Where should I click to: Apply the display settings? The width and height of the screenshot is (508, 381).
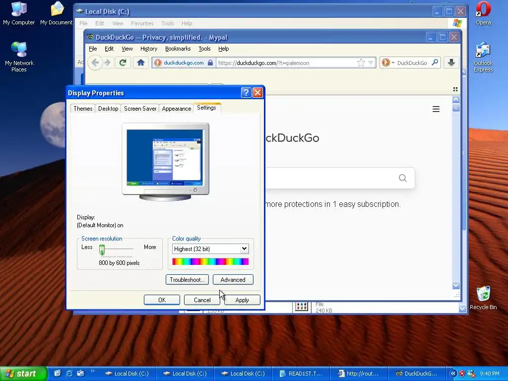coord(242,300)
